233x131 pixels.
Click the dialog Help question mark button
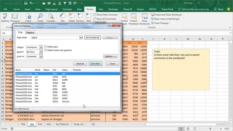click(x=110, y=25)
